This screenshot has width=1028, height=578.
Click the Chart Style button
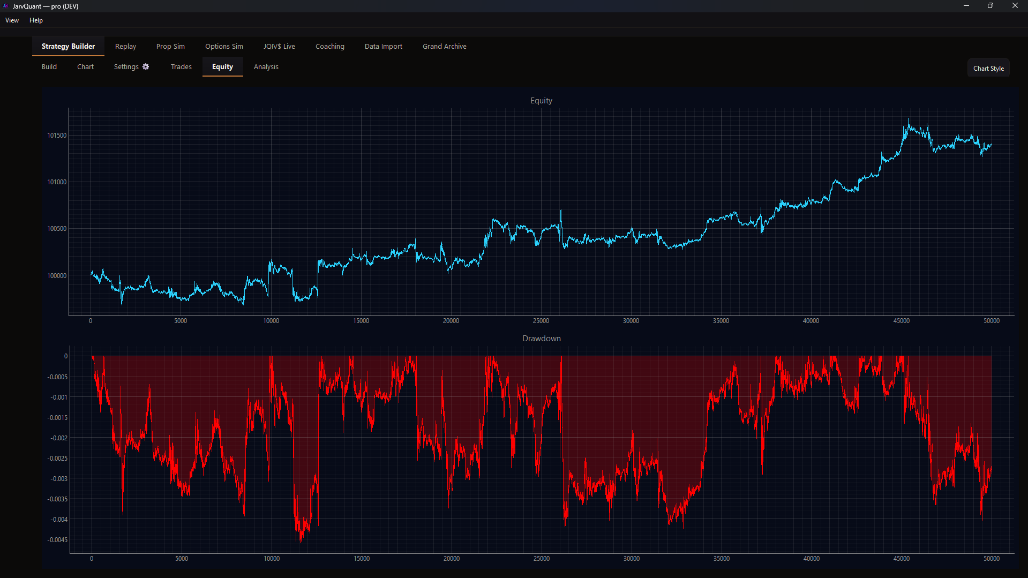click(x=988, y=68)
